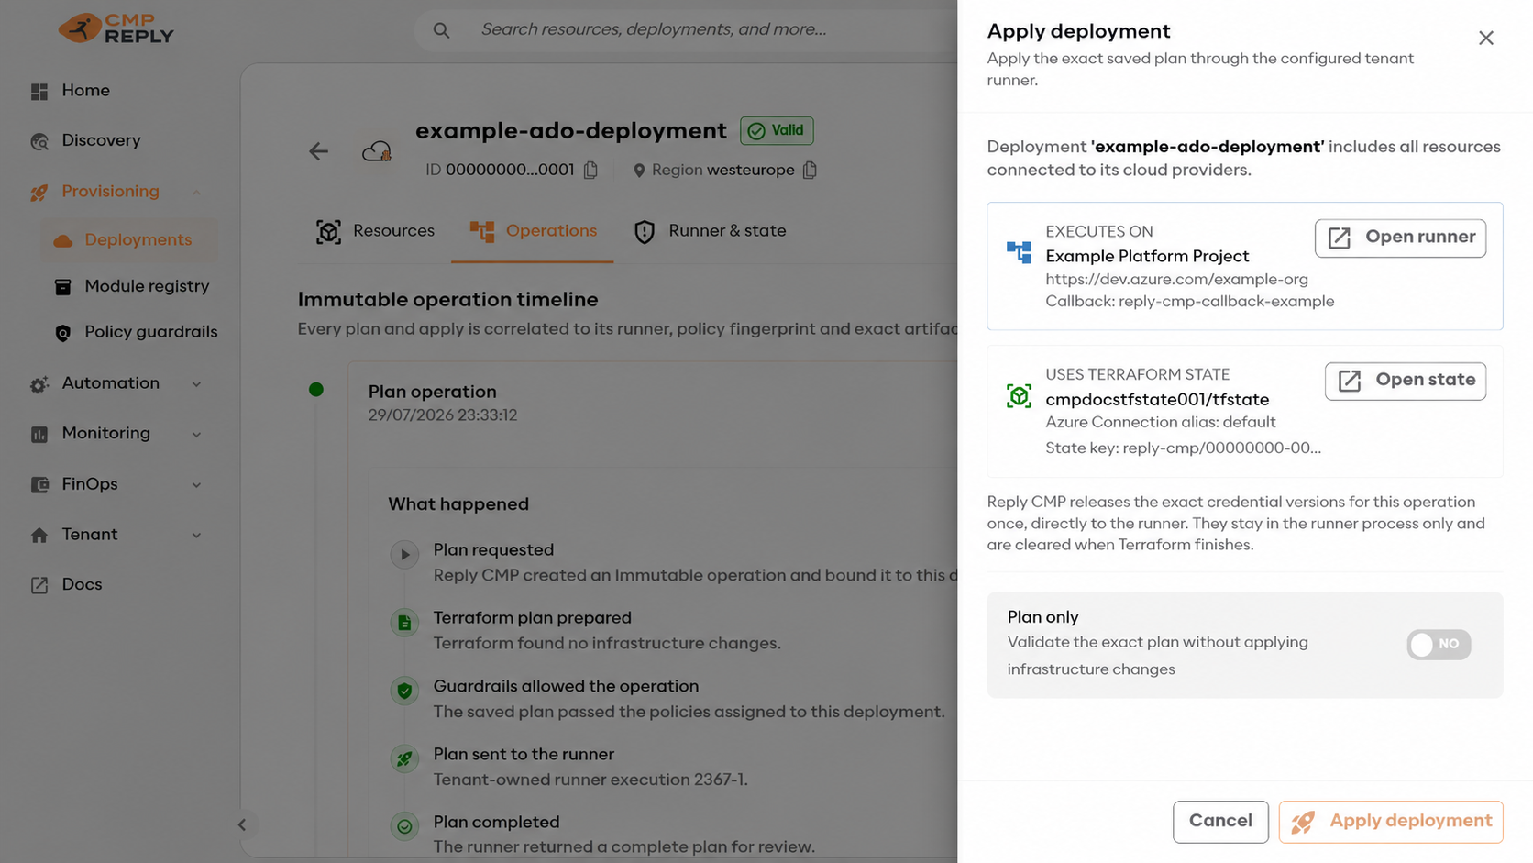Screen dimensions: 1533x863
Task: Expand the Automation section
Action: pyautogui.click(x=196, y=384)
